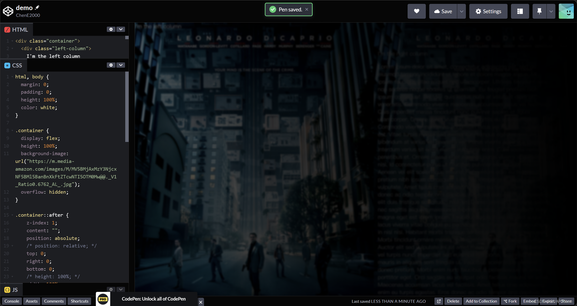577x306 pixels.
Task: Select the HTML editor tab
Action: tap(16, 29)
